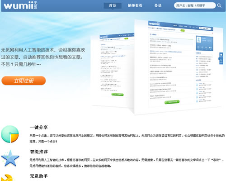Image resolution: width=226 pixels, height=181 pixels.
Task: Click the 一键分享 description paragraph
Action: (127, 138)
